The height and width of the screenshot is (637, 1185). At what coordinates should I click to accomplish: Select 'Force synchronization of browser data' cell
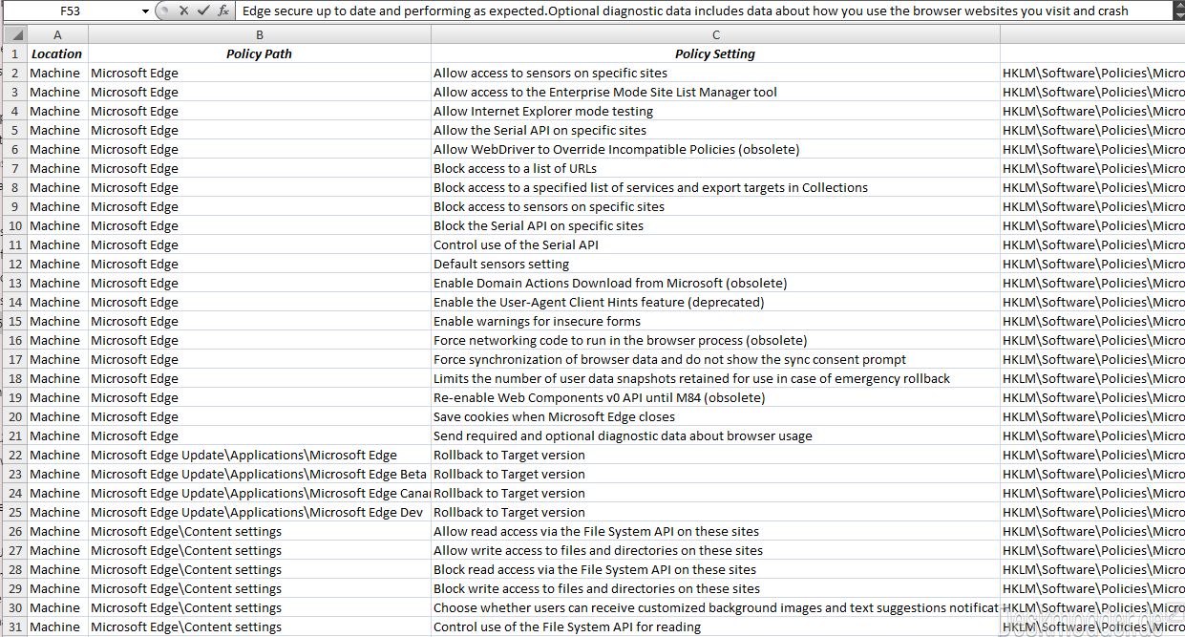point(715,359)
